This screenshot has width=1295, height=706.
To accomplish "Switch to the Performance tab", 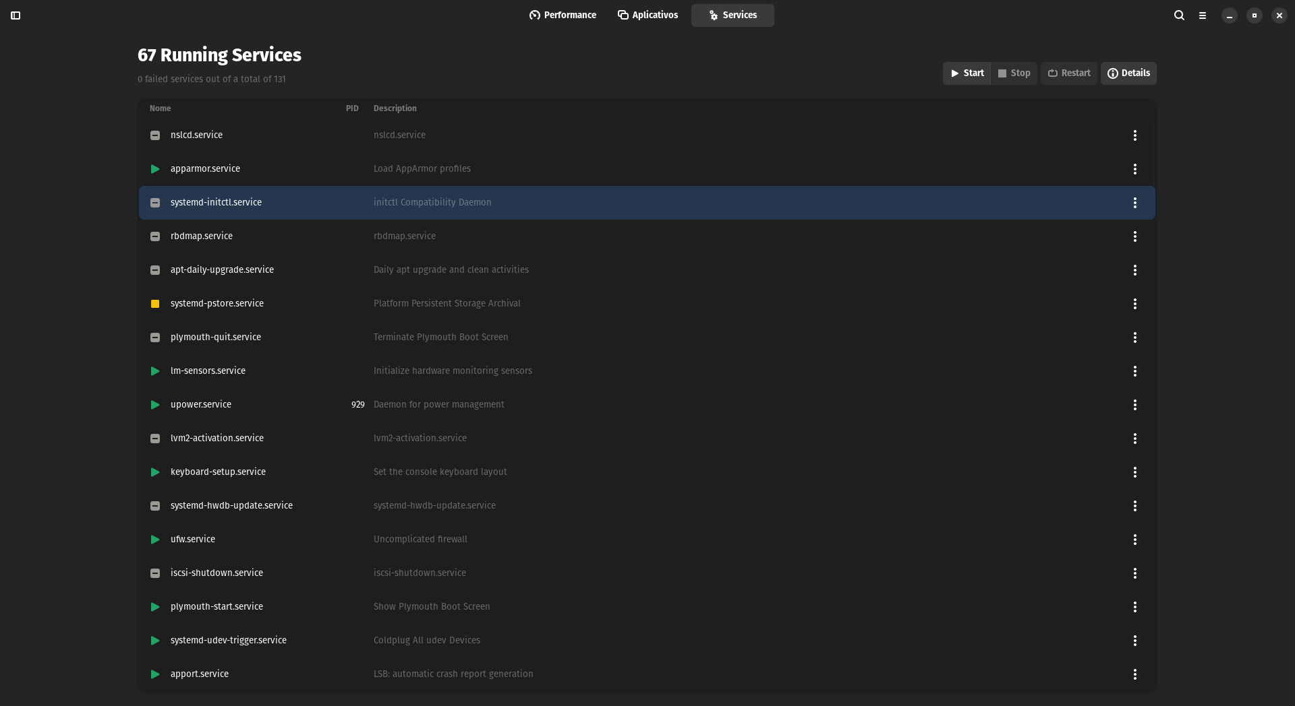I will (x=563, y=15).
